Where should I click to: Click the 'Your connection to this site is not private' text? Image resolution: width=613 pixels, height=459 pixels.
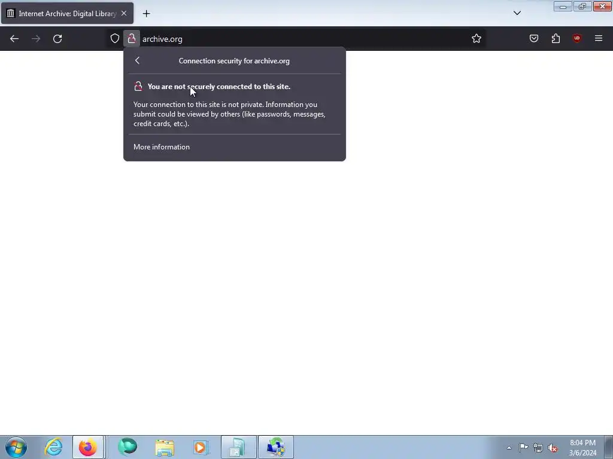click(x=229, y=114)
